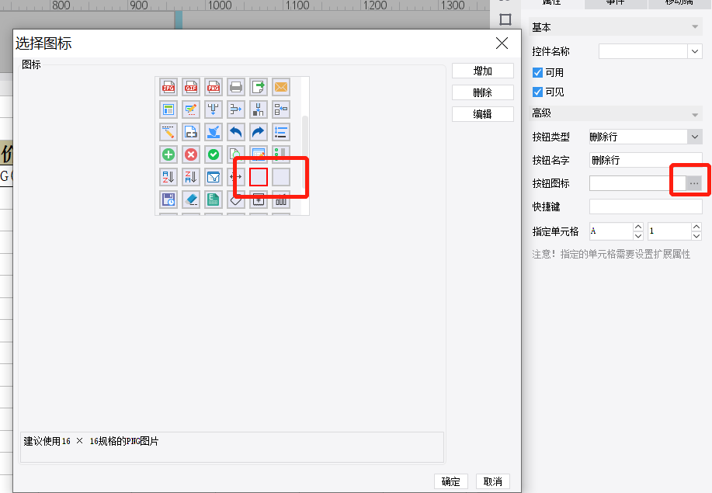The height and width of the screenshot is (493, 712).
Task: Choose the Z-A descending sort icon
Action: click(191, 177)
